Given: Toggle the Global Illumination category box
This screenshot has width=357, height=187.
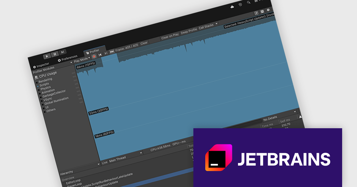Looking at the screenshot, I should click(x=43, y=105).
